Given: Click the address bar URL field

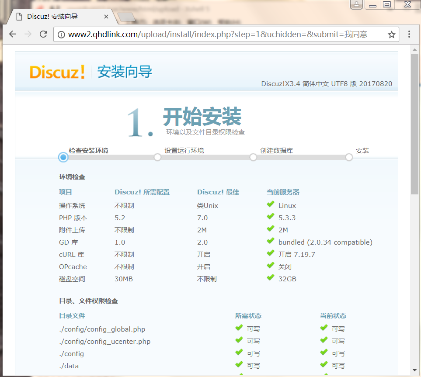Looking at the screenshot, I should (x=226, y=35).
